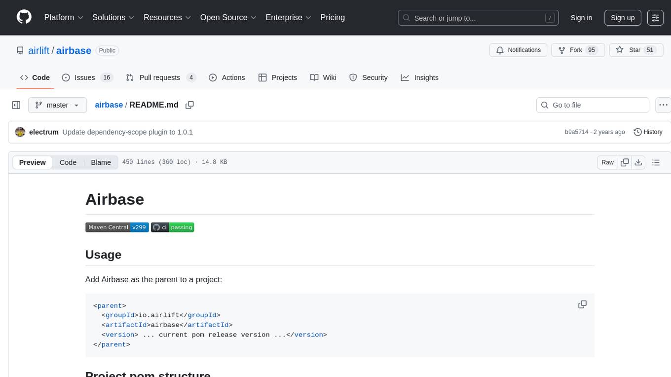The height and width of the screenshot is (377, 671).
Task: Open the GitHub home logo
Action: pos(24,17)
